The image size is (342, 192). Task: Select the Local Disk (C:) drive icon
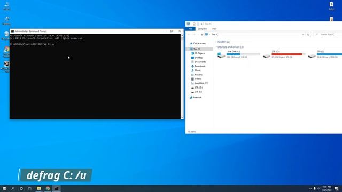[x=221, y=55]
